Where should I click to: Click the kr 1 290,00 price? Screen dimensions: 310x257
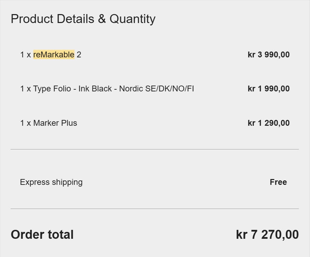pos(268,123)
